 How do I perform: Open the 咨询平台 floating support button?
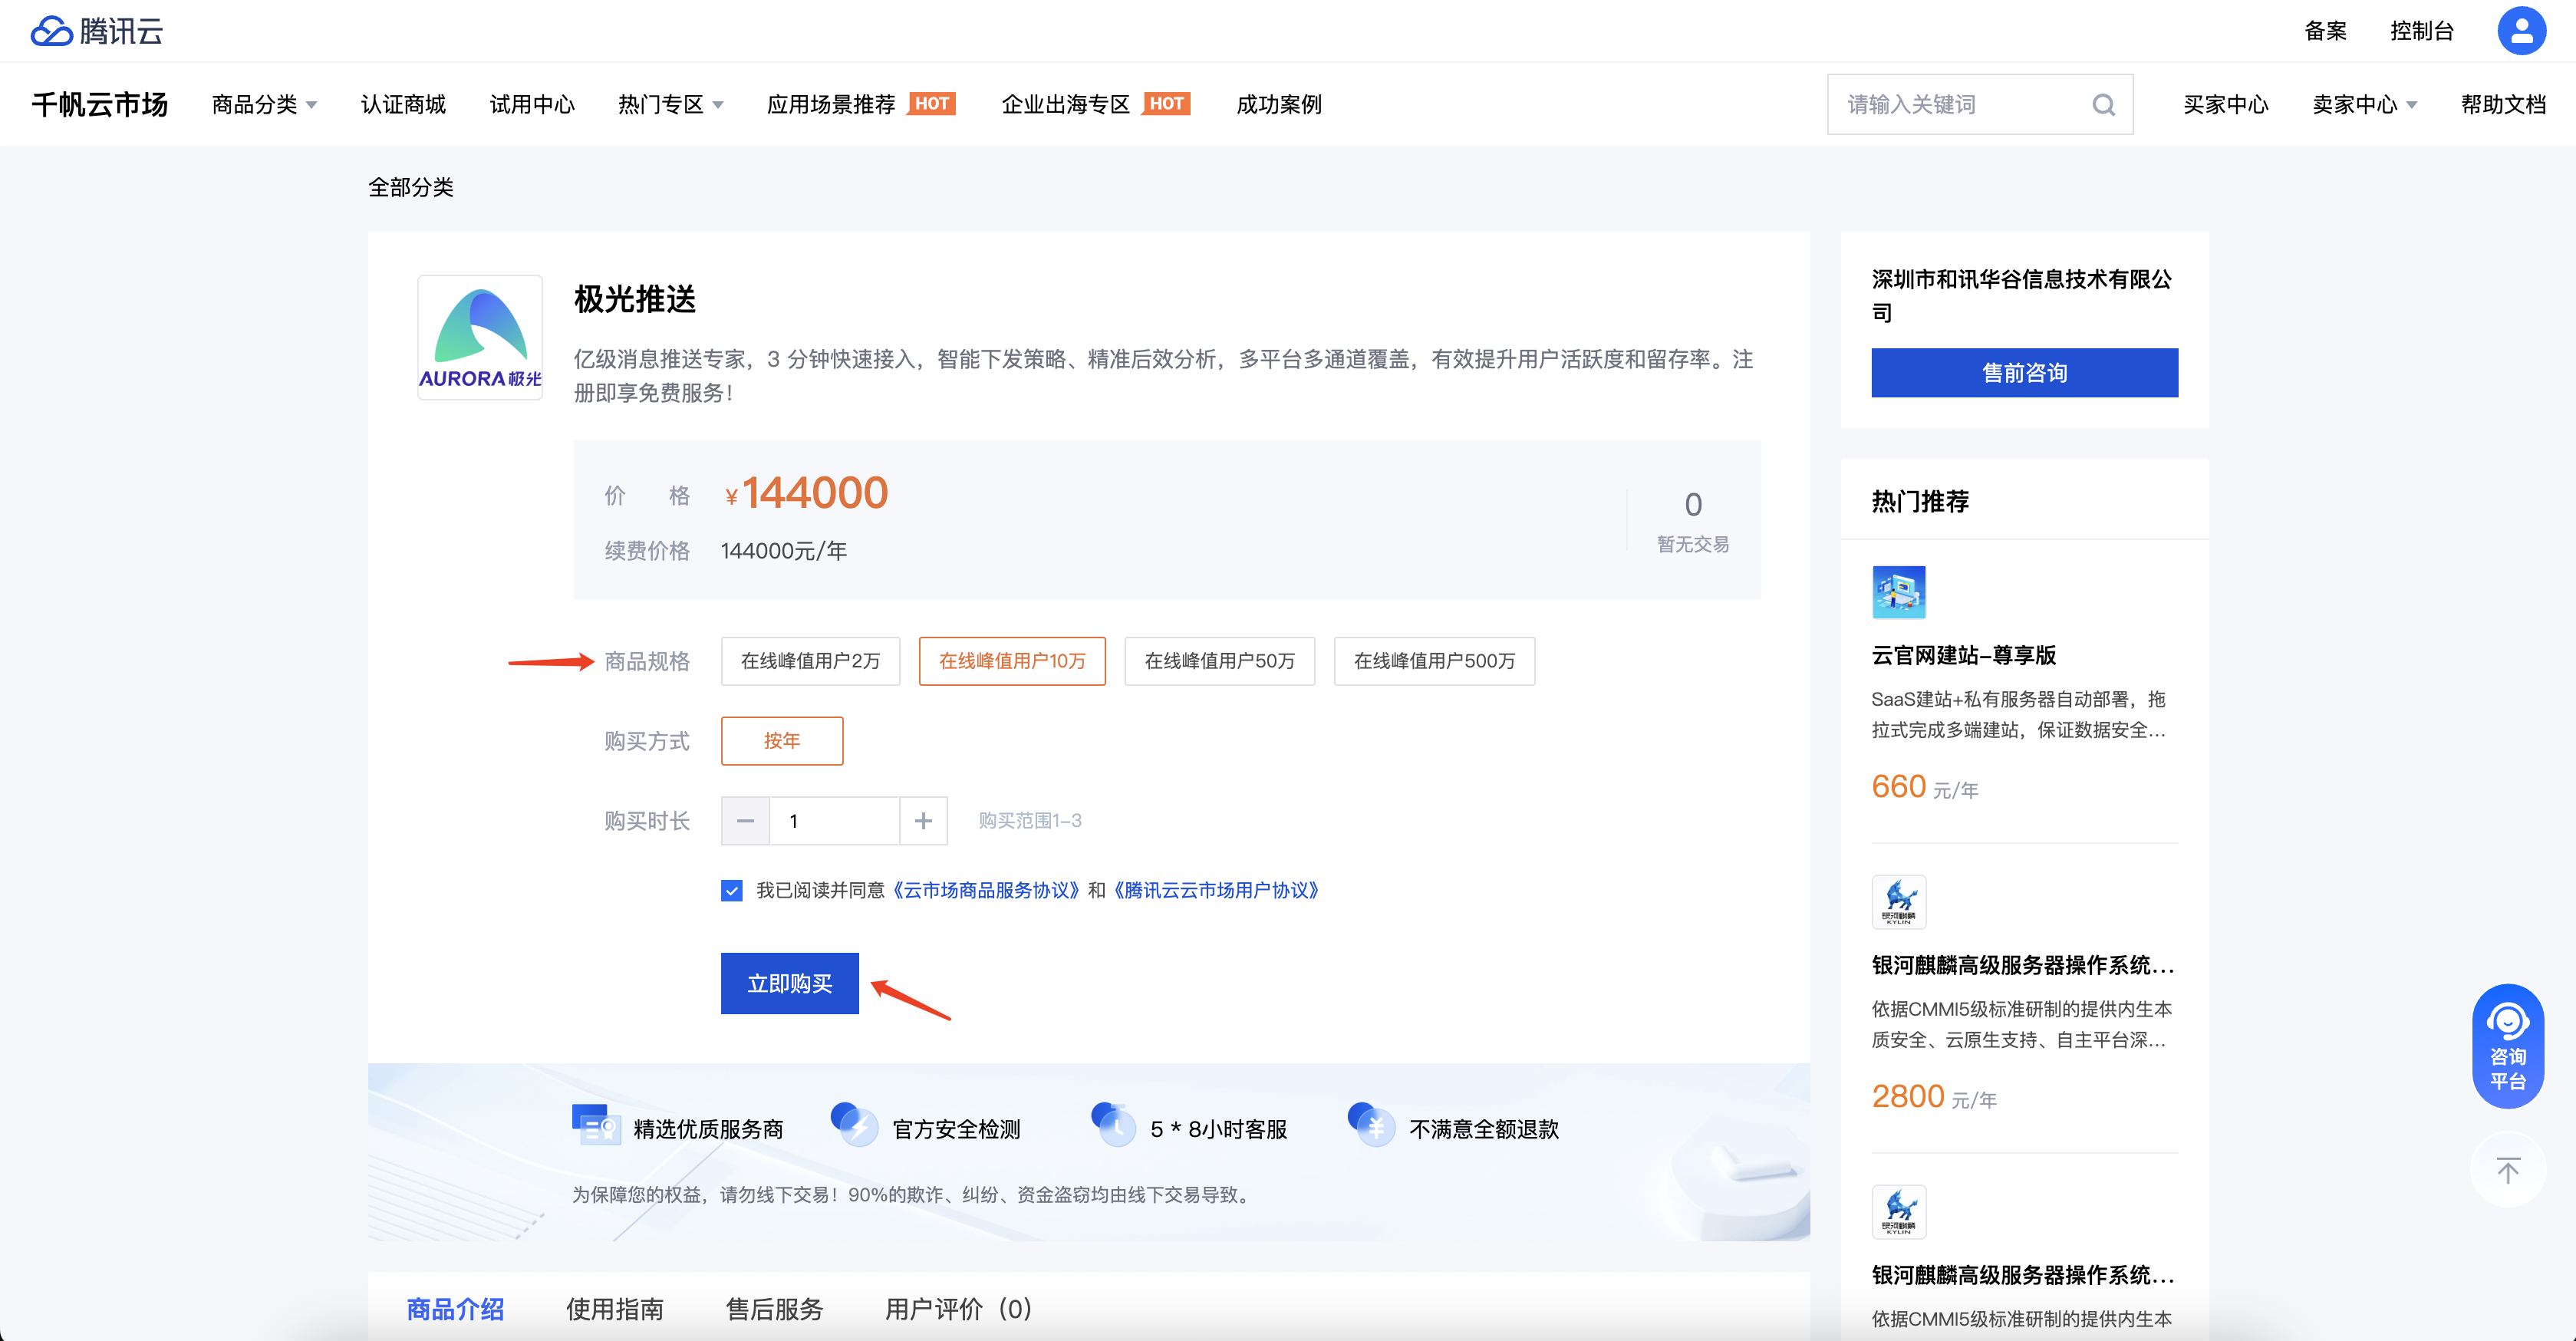(x=2507, y=1047)
